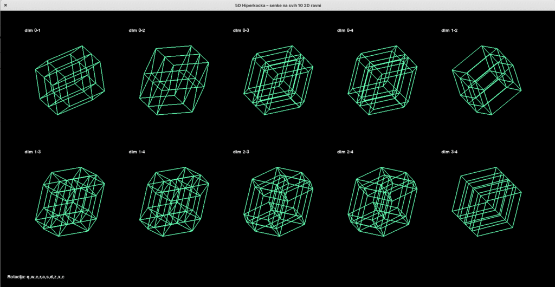Select the hypercube projection under dim 1-3
This screenshot has width=555, height=287.
[x=70, y=202]
